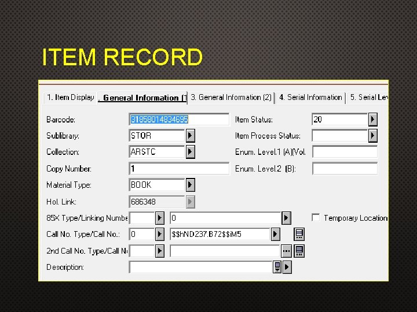Click the 85X Type field
417x312 pixels.
[142, 218]
